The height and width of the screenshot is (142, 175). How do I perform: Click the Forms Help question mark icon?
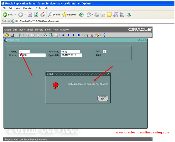(104, 35)
